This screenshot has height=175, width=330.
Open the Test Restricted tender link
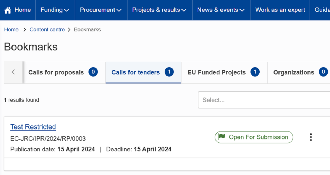pos(33,127)
